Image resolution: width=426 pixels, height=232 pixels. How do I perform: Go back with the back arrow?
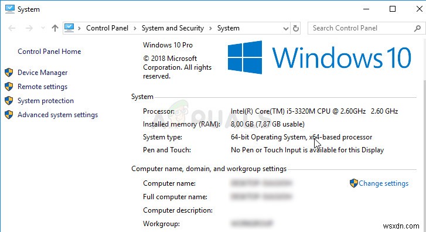[x=12, y=28]
